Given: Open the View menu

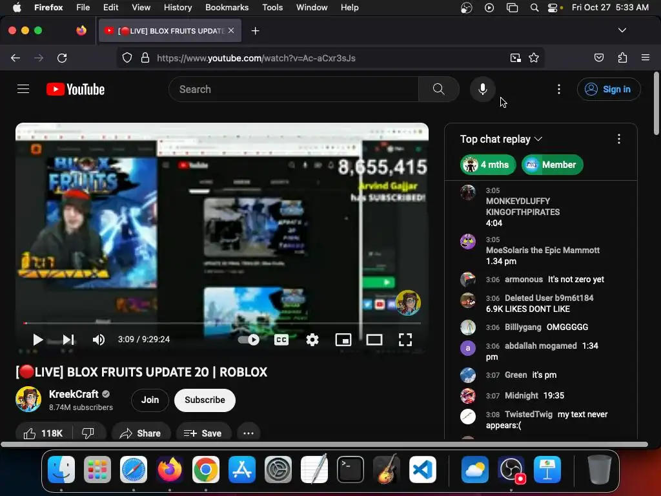Looking at the screenshot, I should click(x=141, y=7).
